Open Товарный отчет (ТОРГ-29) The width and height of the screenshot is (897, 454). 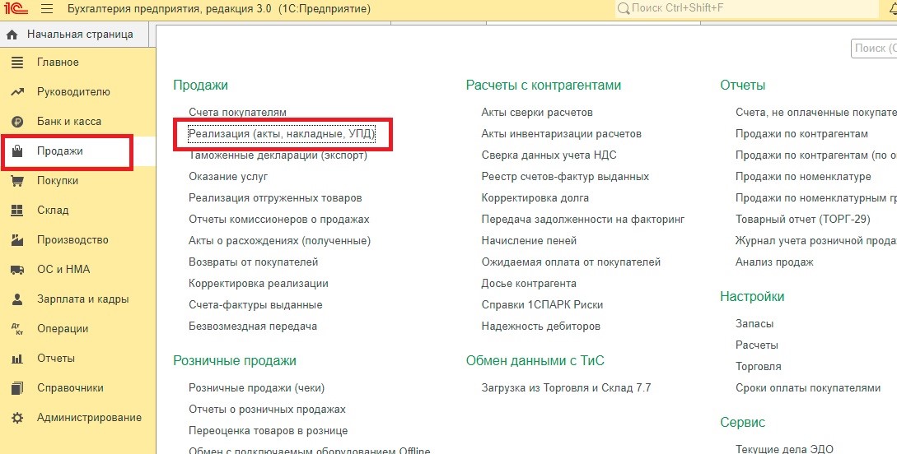pyautogui.click(x=802, y=220)
